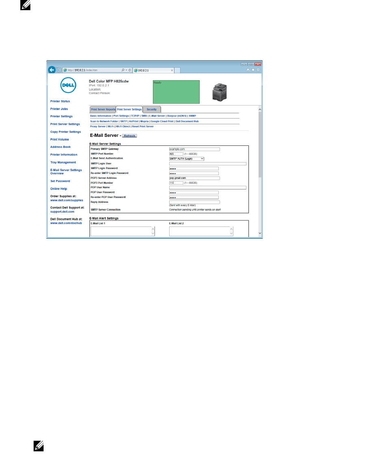Switch to Print Server Reports tab
The height and width of the screenshot is (455, 392).
click(x=103, y=110)
